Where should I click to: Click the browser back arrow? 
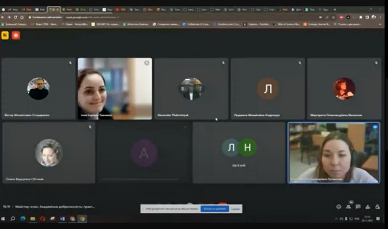pyautogui.click(x=3, y=17)
